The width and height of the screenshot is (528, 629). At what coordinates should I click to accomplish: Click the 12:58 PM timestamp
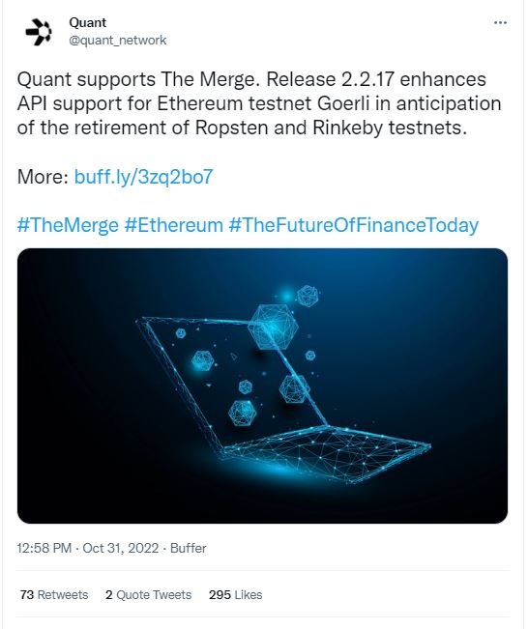[44, 548]
